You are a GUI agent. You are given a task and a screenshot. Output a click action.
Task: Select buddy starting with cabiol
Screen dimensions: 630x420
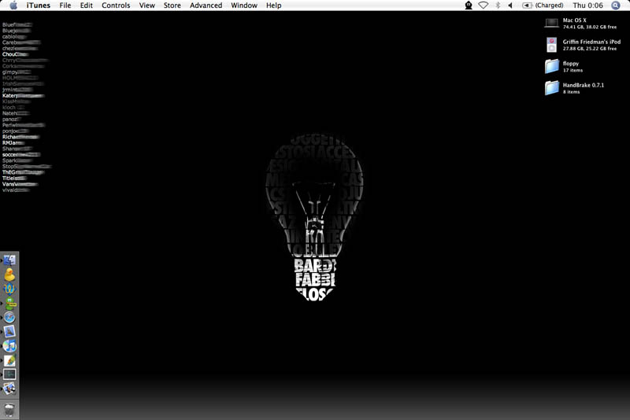tap(14, 36)
